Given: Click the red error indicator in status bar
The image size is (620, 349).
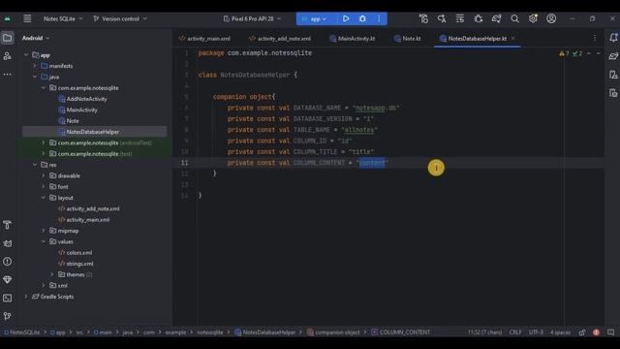Looking at the screenshot, I should click(x=596, y=333).
